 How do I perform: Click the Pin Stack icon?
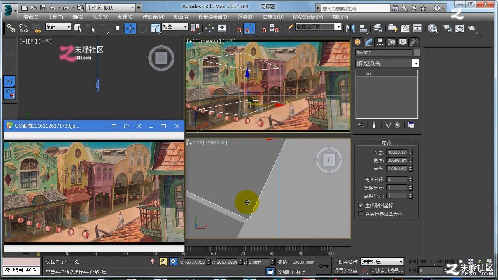[x=361, y=125]
